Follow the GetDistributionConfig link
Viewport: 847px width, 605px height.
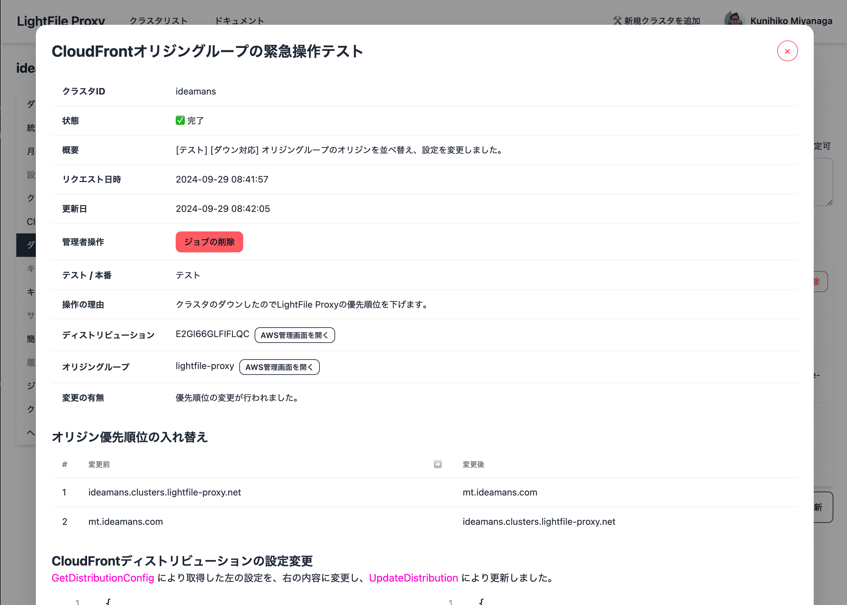103,578
